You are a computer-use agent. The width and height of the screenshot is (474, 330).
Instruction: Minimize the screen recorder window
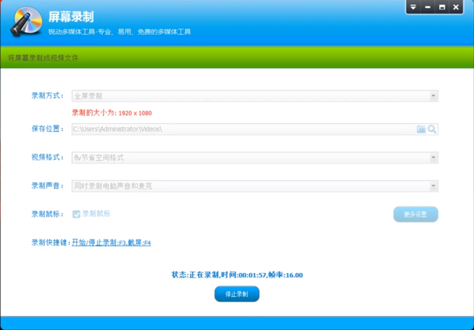click(428, 7)
